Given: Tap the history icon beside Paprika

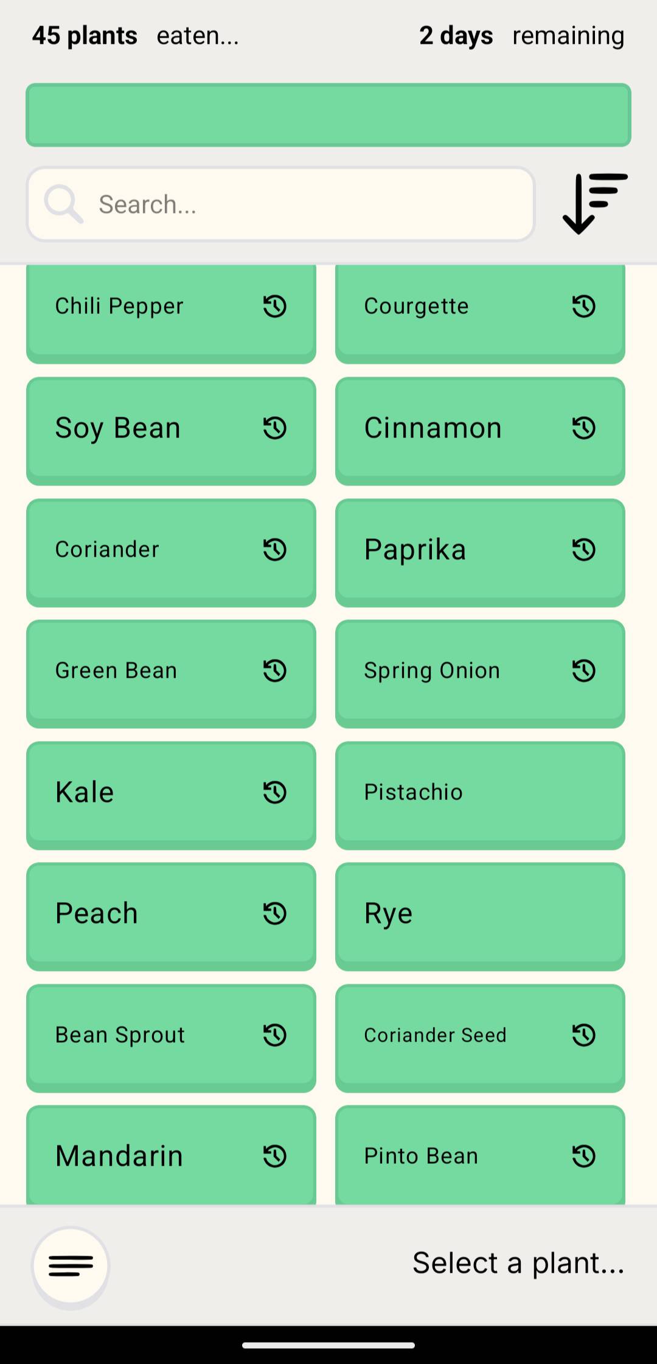Looking at the screenshot, I should click(584, 549).
